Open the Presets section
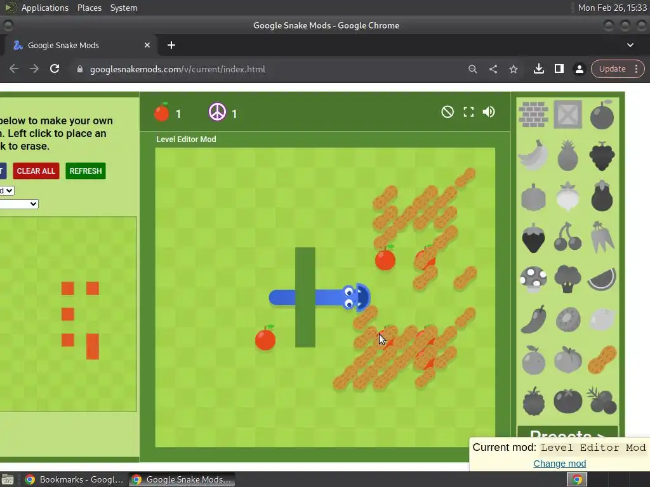Screen dimensions: 650x487 (567, 434)
